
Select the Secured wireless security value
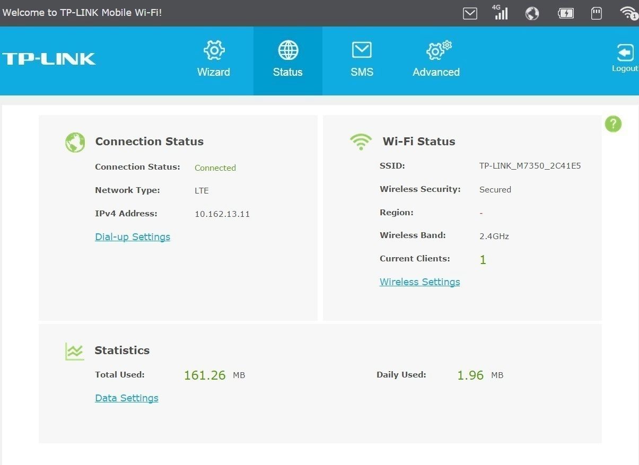(495, 190)
